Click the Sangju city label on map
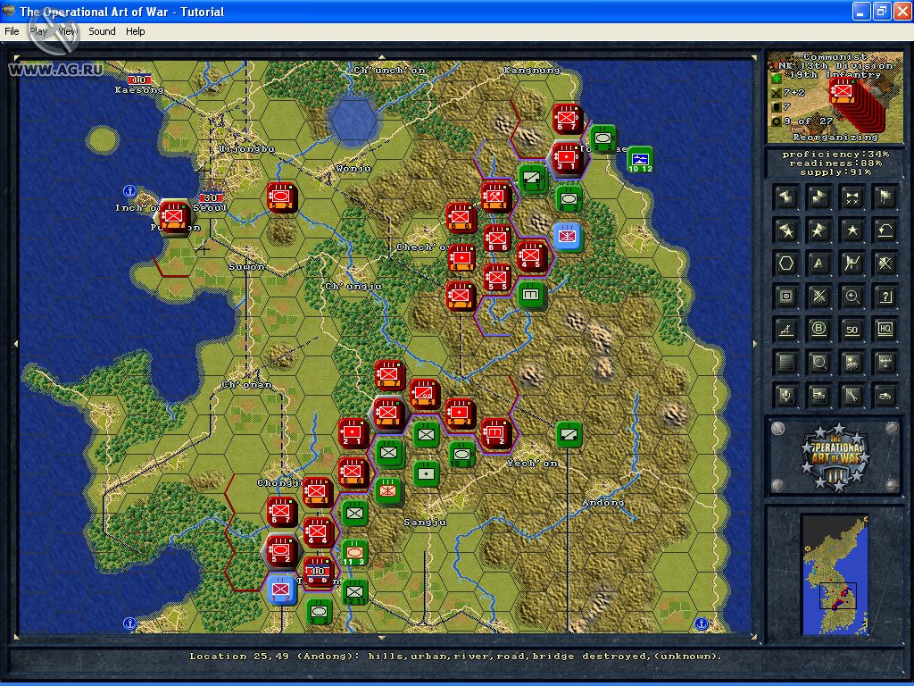914x686 pixels. click(x=425, y=522)
